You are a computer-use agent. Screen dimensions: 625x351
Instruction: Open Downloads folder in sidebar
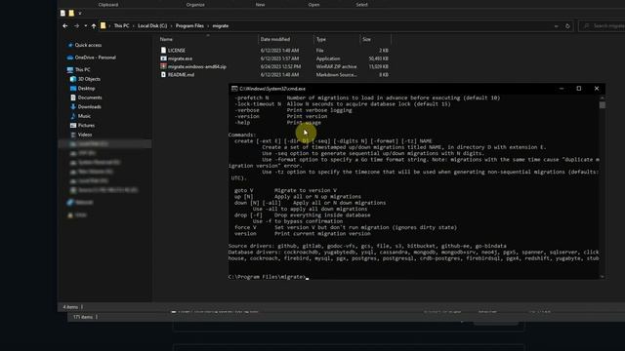pyautogui.click(x=89, y=106)
